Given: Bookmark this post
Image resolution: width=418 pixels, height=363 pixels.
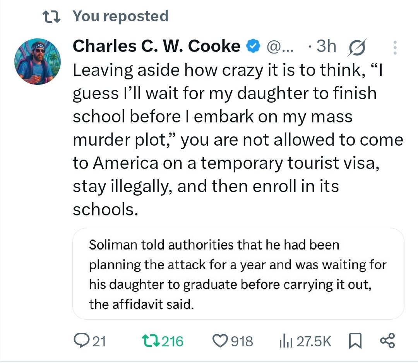Looking at the screenshot, I should (355, 341).
